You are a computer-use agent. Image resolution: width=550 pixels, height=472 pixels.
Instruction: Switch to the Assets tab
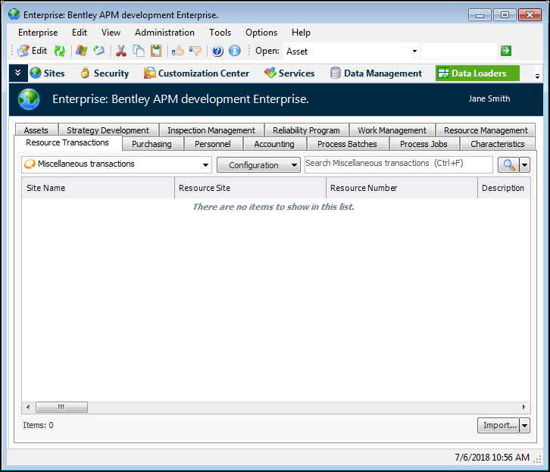pyautogui.click(x=36, y=130)
